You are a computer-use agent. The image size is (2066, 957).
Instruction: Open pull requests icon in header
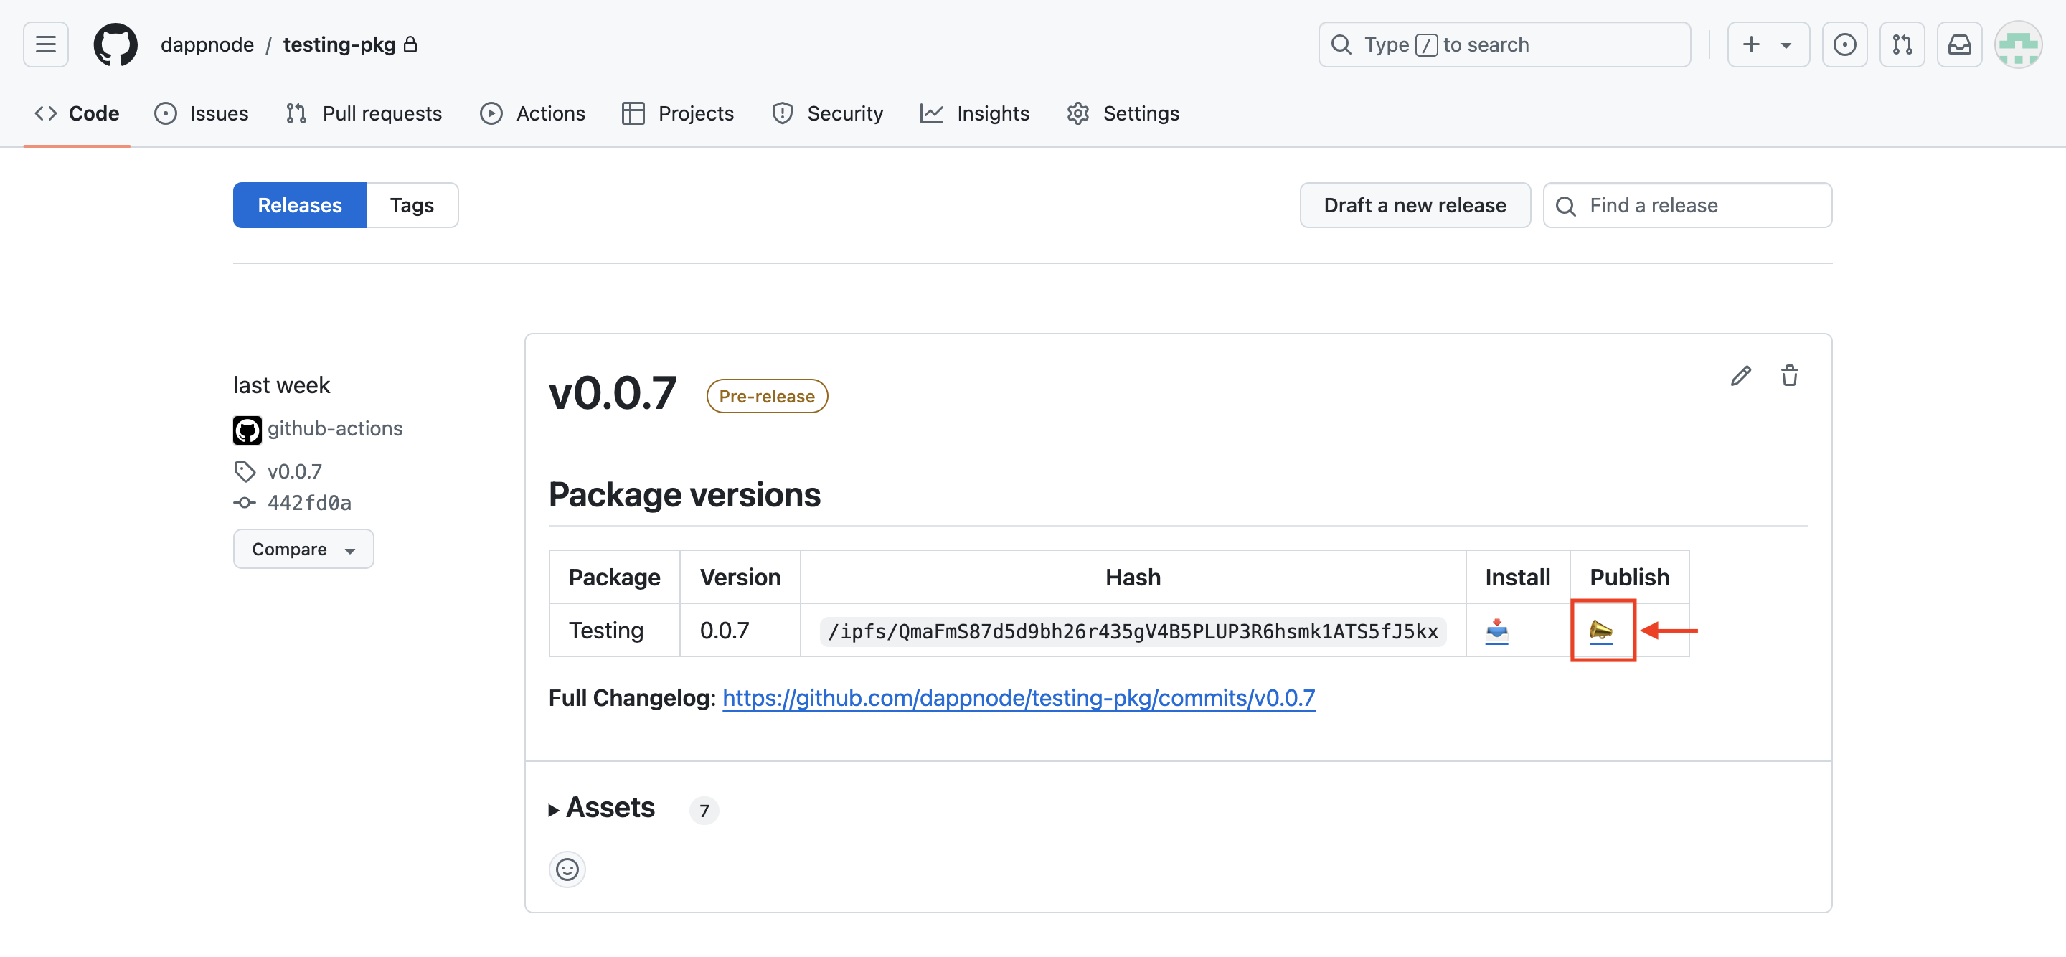[x=1902, y=44]
